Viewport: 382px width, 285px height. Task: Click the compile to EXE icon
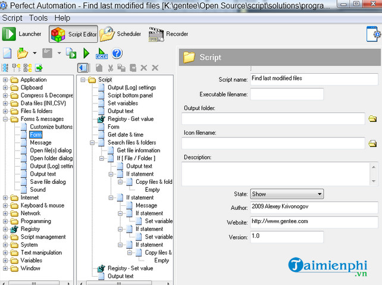102,54
